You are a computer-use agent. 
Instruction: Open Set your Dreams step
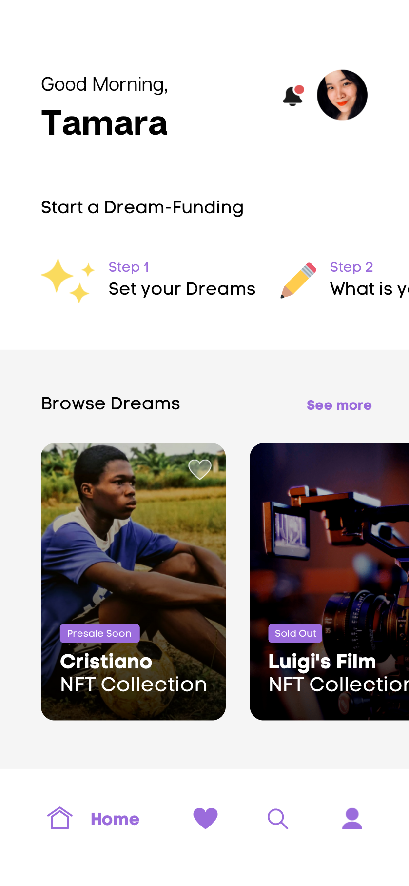pyautogui.click(x=182, y=289)
